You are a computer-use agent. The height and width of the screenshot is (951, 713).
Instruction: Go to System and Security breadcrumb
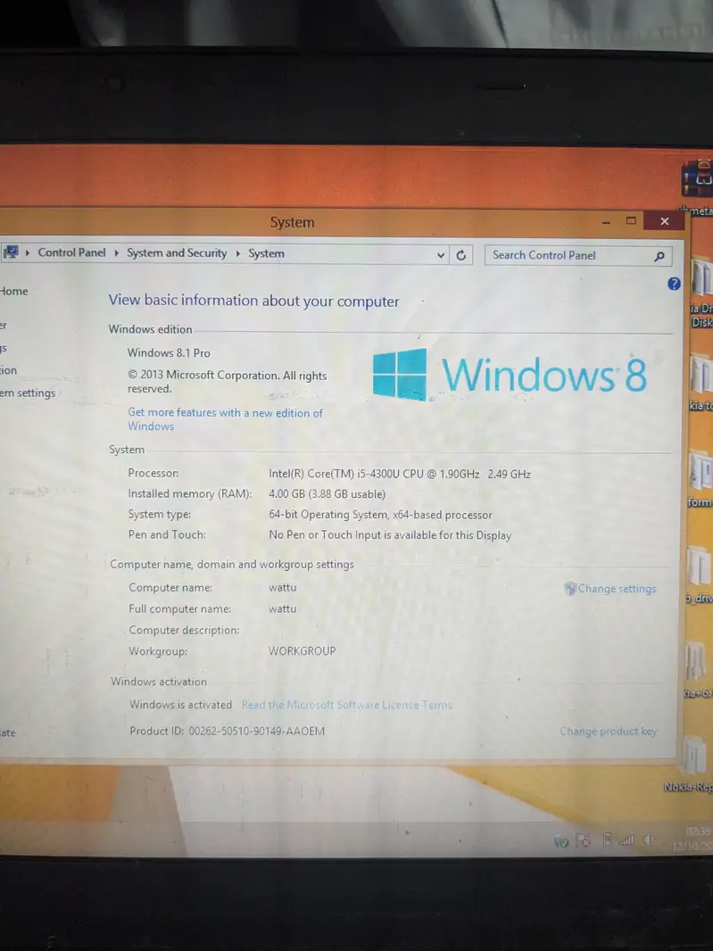tap(177, 253)
